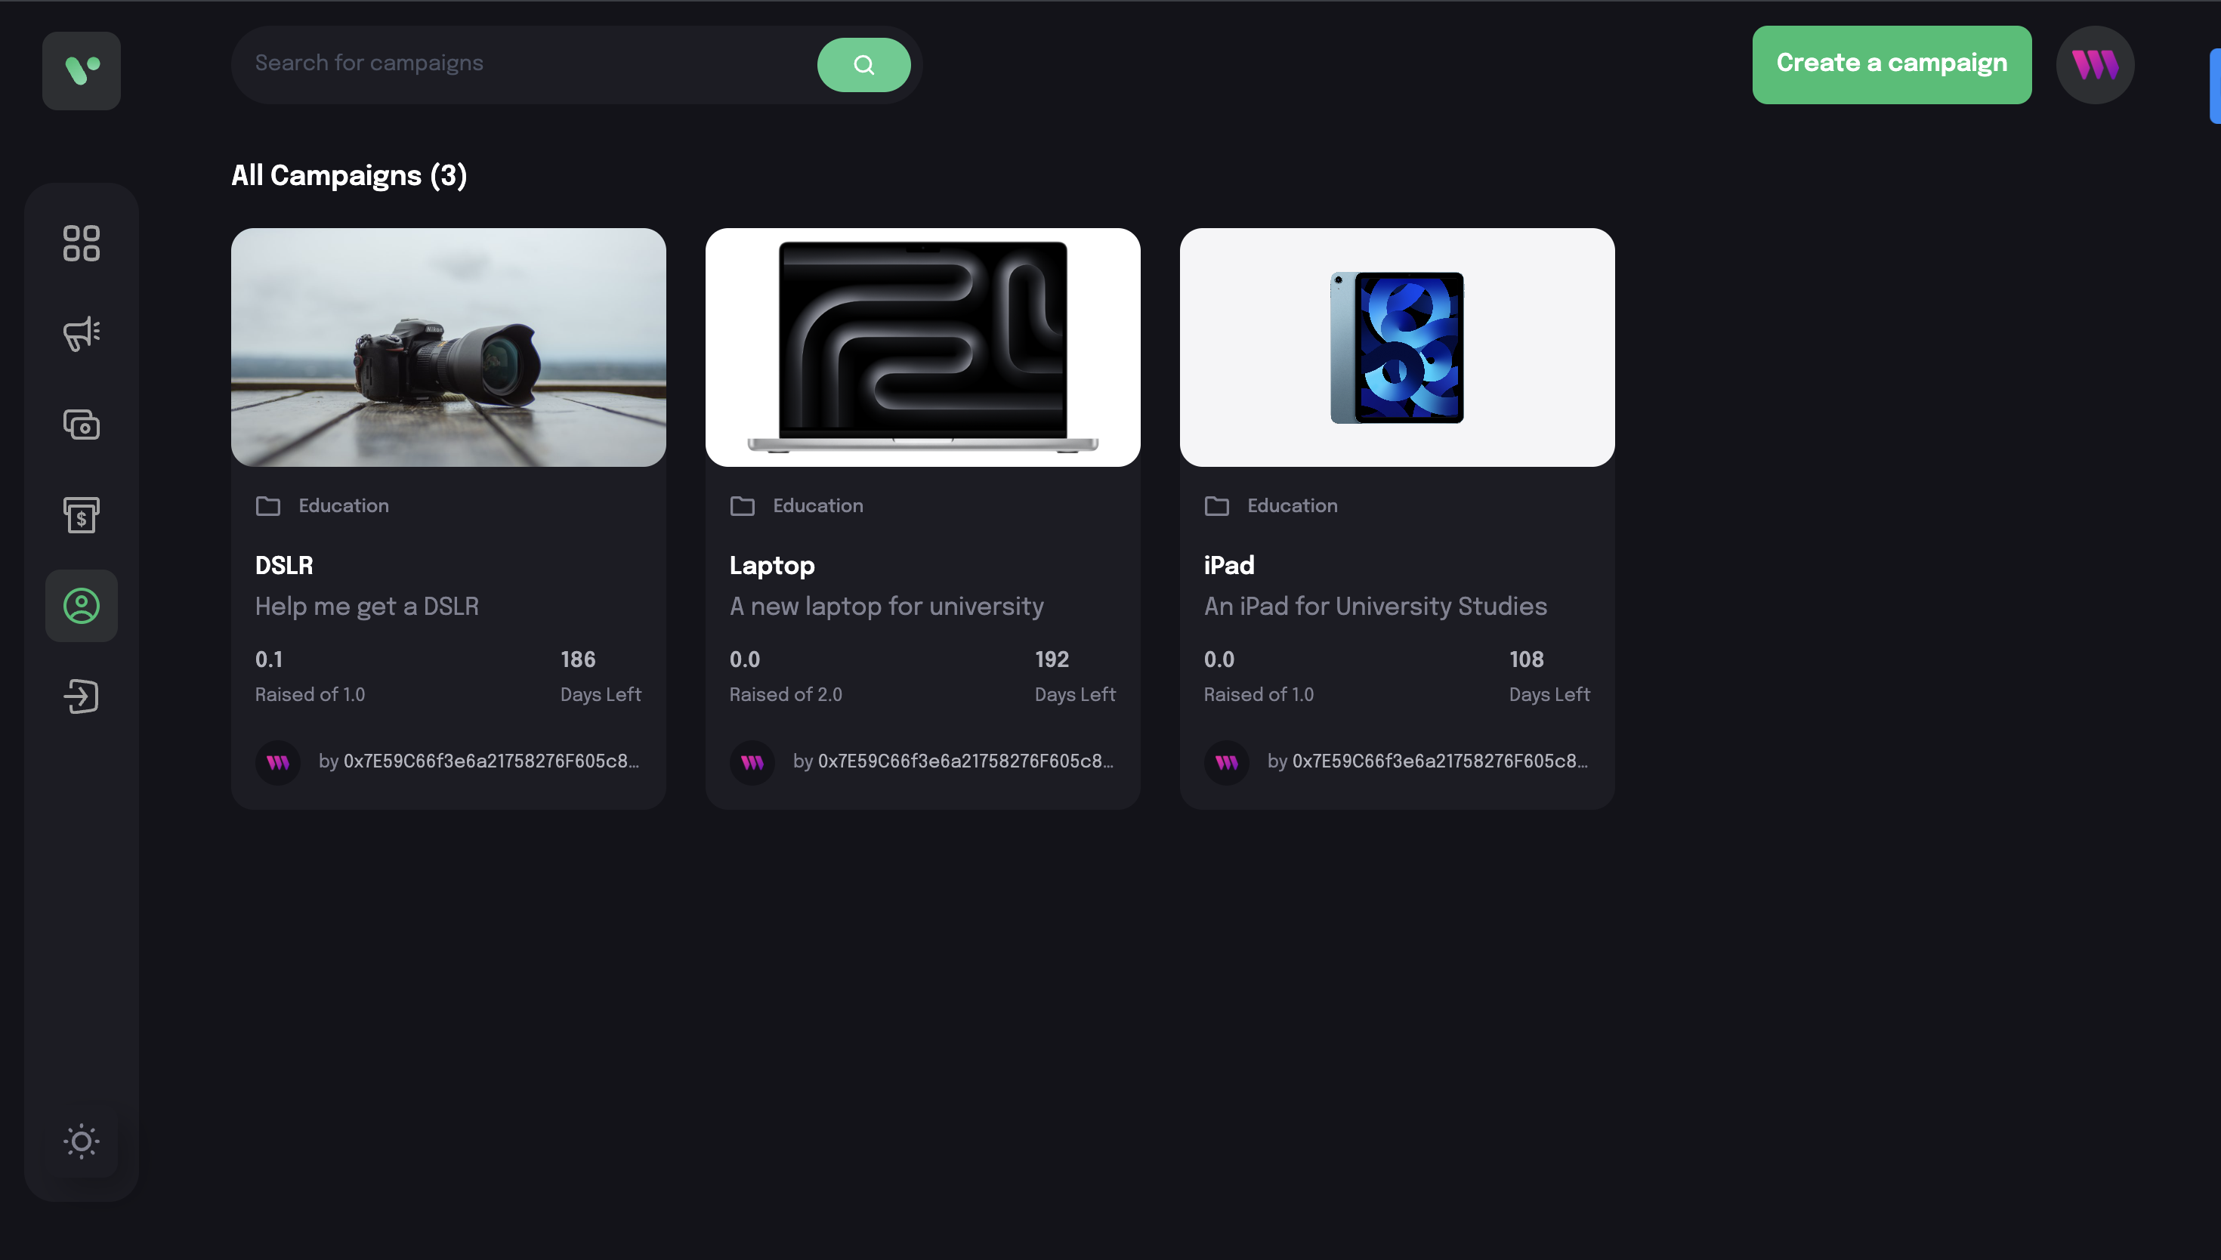This screenshot has width=2221, height=1260.
Task: Click the logout arrow sidebar icon
Action: point(82,696)
